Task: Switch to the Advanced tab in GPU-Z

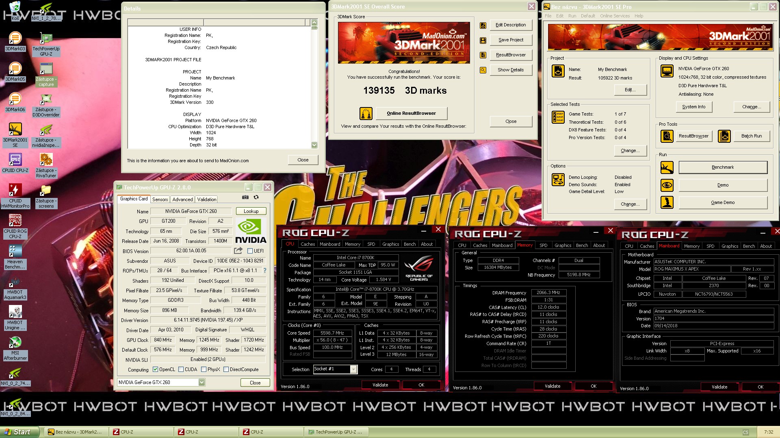Action: tap(182, 200)
